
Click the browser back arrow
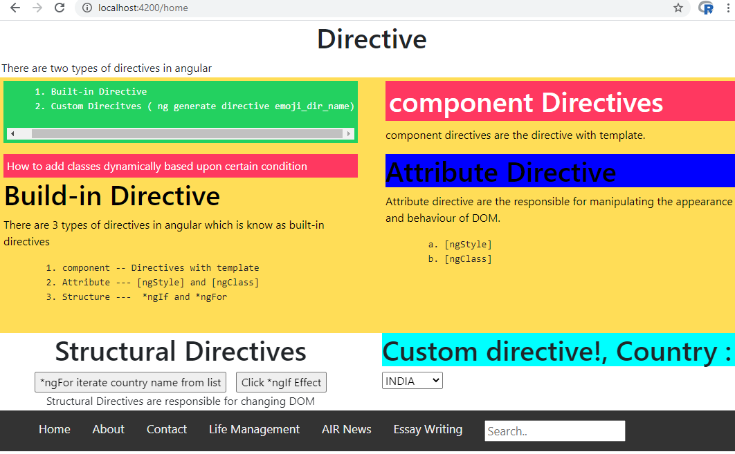coord(15,9)
